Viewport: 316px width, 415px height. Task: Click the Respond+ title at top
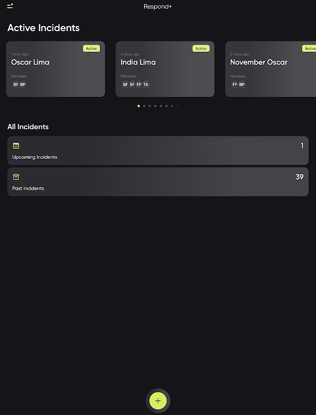[158, 7]
